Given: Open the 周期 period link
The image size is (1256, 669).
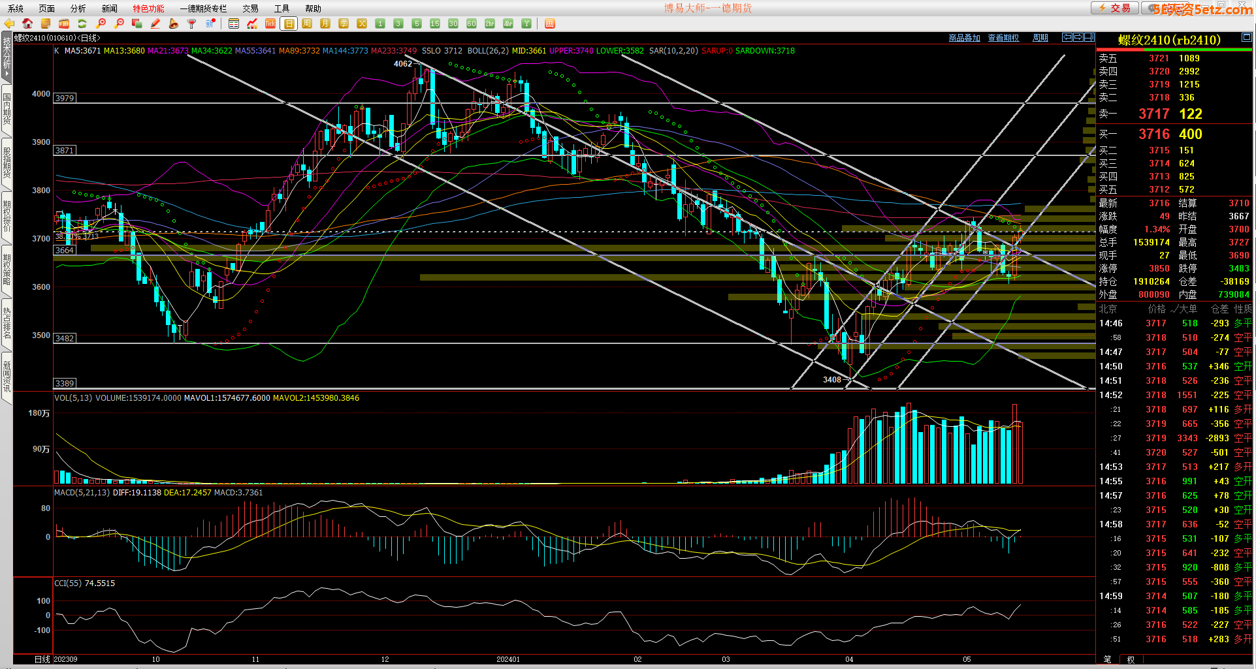Looking at the screenshot, I should pyautogui.click(x=1040, y=38).
